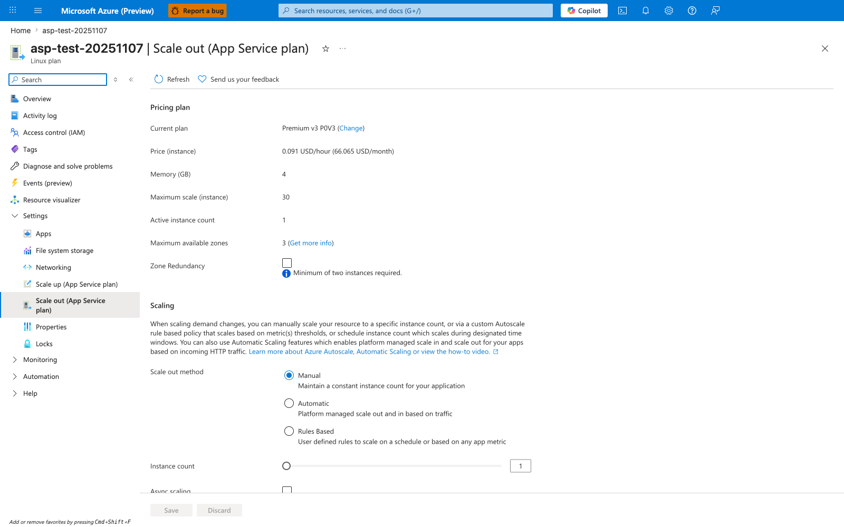Image resolution: width=844 pixels, height=527 pixels.
Task: Click the Get more info link
Action: tap(311, 243)
